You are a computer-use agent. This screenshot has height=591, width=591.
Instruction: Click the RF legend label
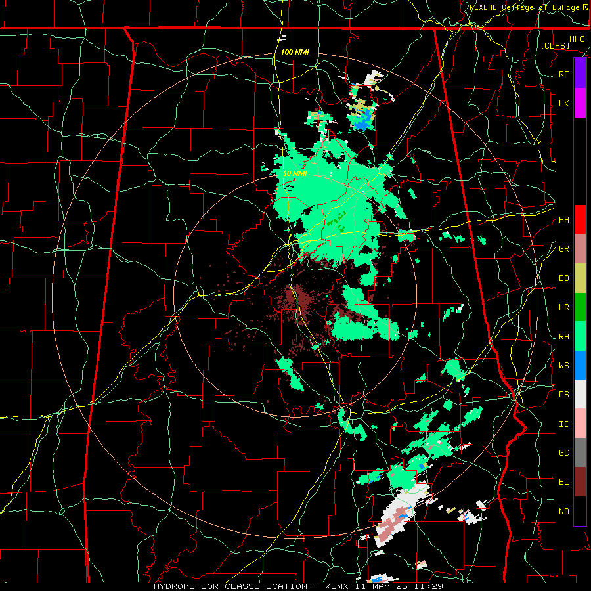(x=563, y=74)
